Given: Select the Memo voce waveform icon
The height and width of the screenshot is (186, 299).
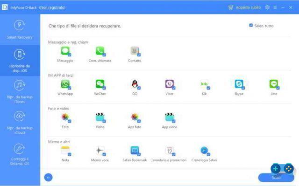Looking at the screenshot, I should [x=100, y=151].
